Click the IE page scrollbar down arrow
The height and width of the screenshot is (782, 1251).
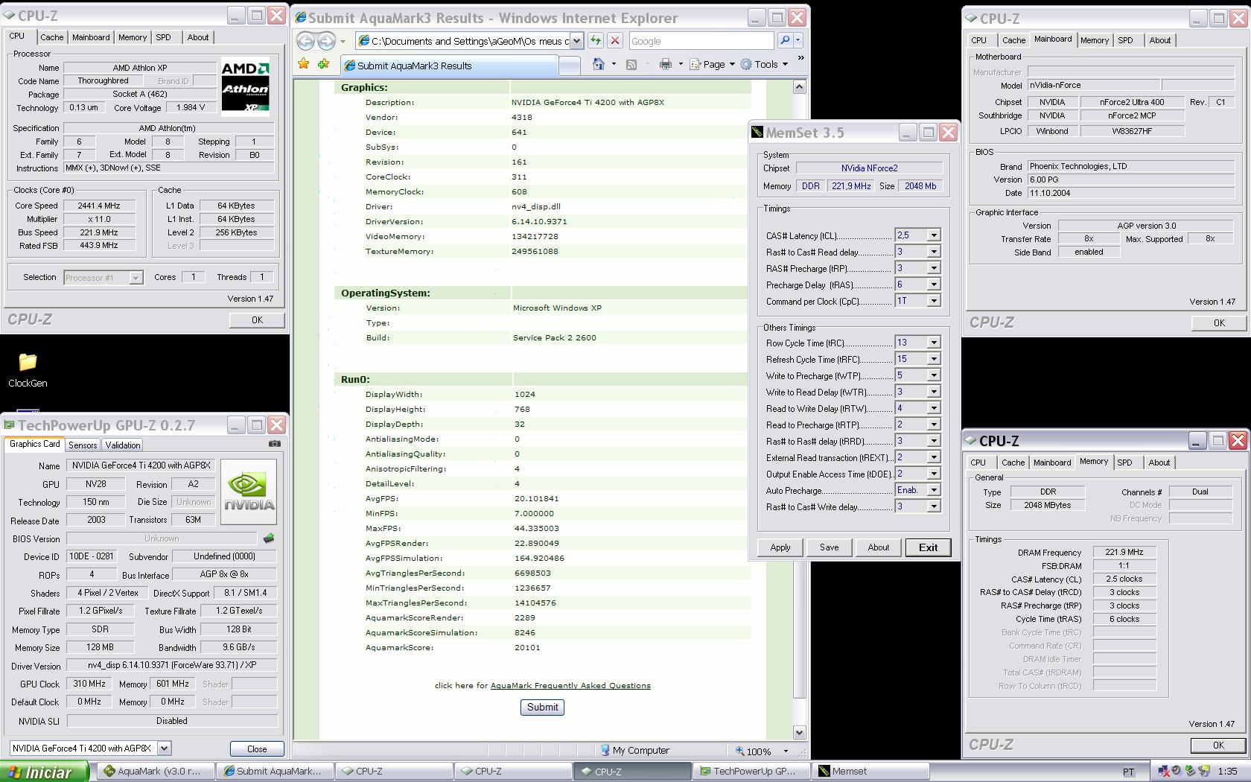tap(799, 732)
